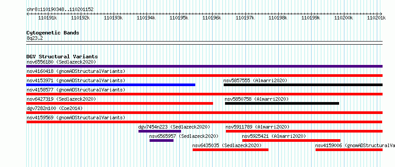The width and height of the screenshot is (395, 167).
Task: Click the chr8:110190348..110201152 region label
Action: pyautogui.click(x=60, y=10)
